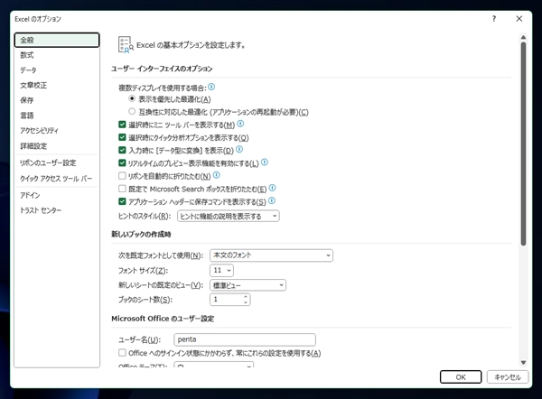Click the ユーザー名 text field
Image resolution: width=542 pixels, height=399 pixels.
pos(245,339)
